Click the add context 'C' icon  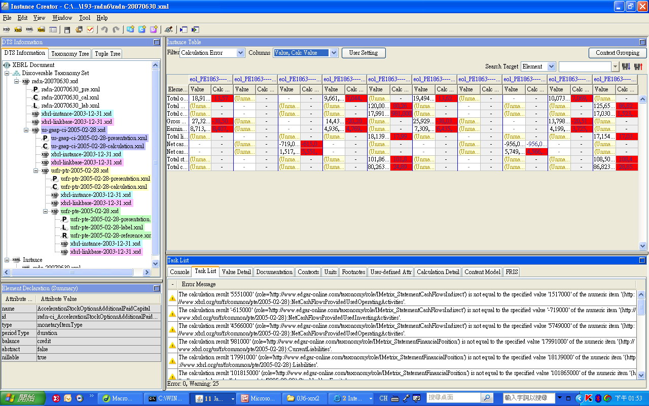142,29
